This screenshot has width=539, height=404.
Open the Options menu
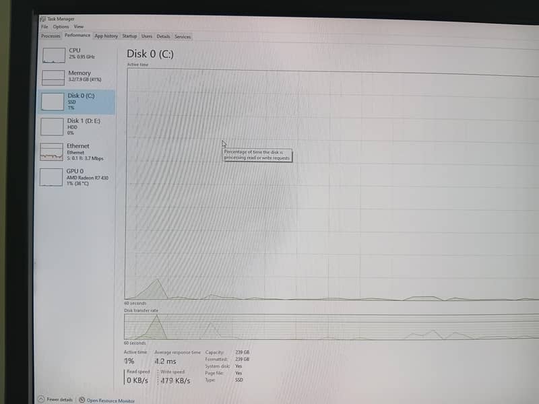coord(61,26)
